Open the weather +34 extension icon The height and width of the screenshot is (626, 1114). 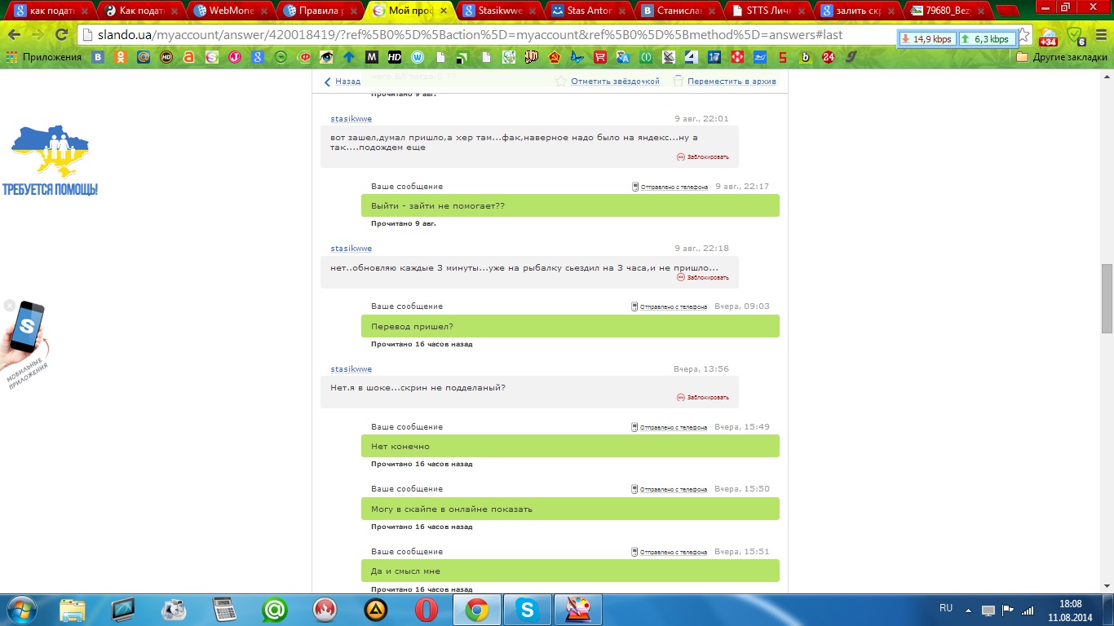tap(1048, 36)
